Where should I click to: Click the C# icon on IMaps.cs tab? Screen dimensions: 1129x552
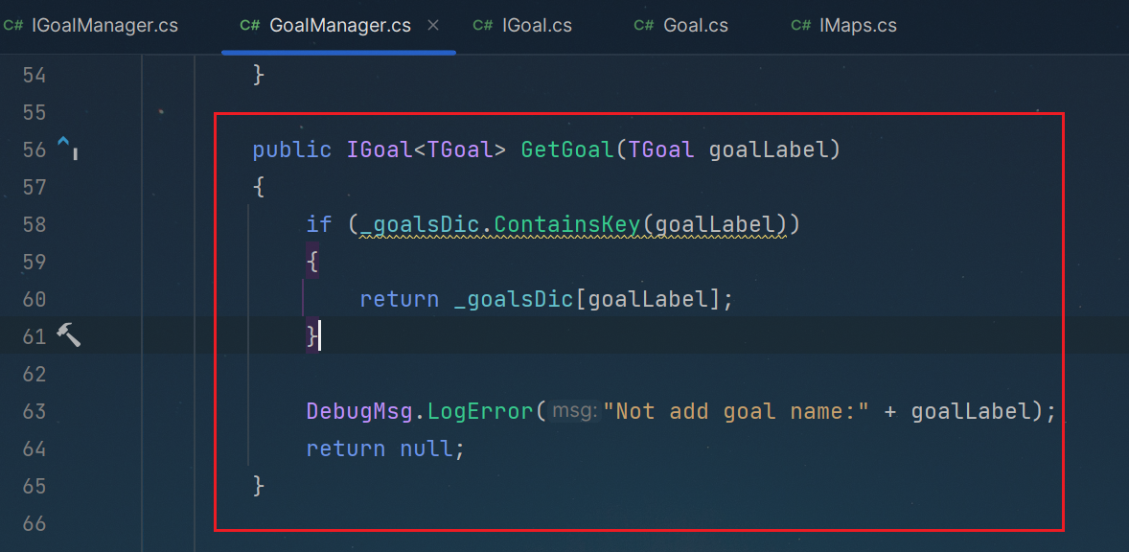click(800, 26)
